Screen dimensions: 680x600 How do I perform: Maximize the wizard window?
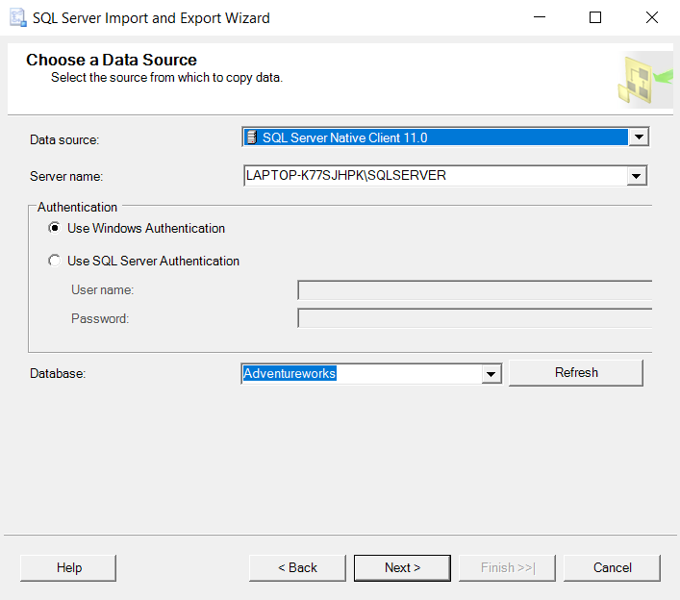pyautogui.click(x=595, y=17)
